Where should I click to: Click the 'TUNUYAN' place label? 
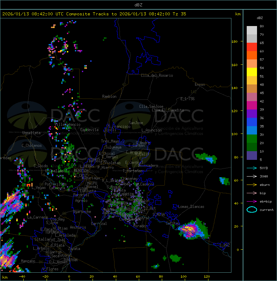pos(71,260)
